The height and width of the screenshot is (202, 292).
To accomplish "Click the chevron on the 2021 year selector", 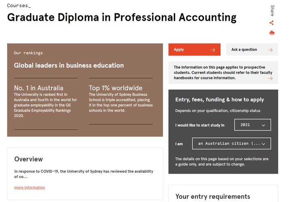I will click(263, 125).
